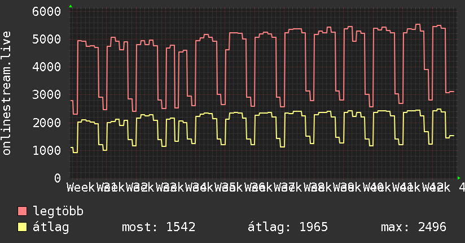Select the legtöbb legend label text

pyautogui.click(x=59, y=212)
